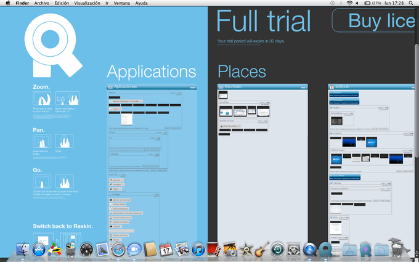The width and height of the screenshot is (419, 262).
Task: Open the Edición menu
Action: click(62, 3)
